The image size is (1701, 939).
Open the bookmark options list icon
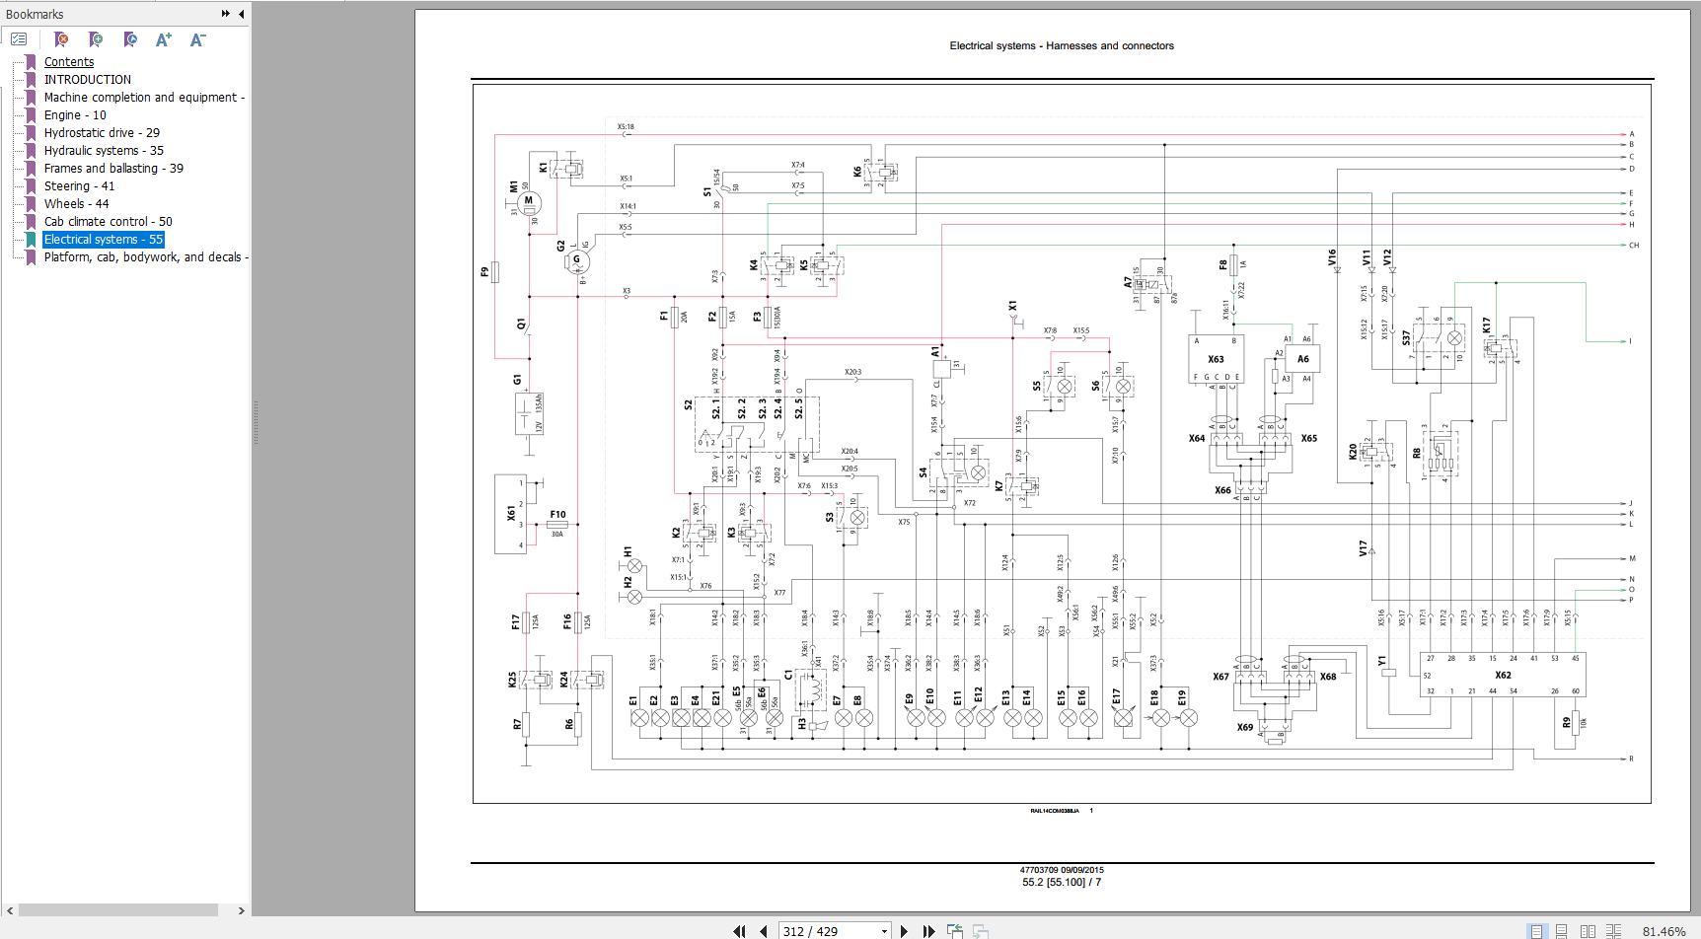tap(19, 39)
